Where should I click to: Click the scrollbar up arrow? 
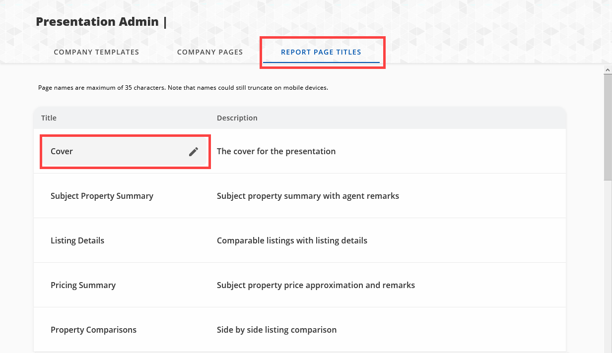click(x=608, y=70)
